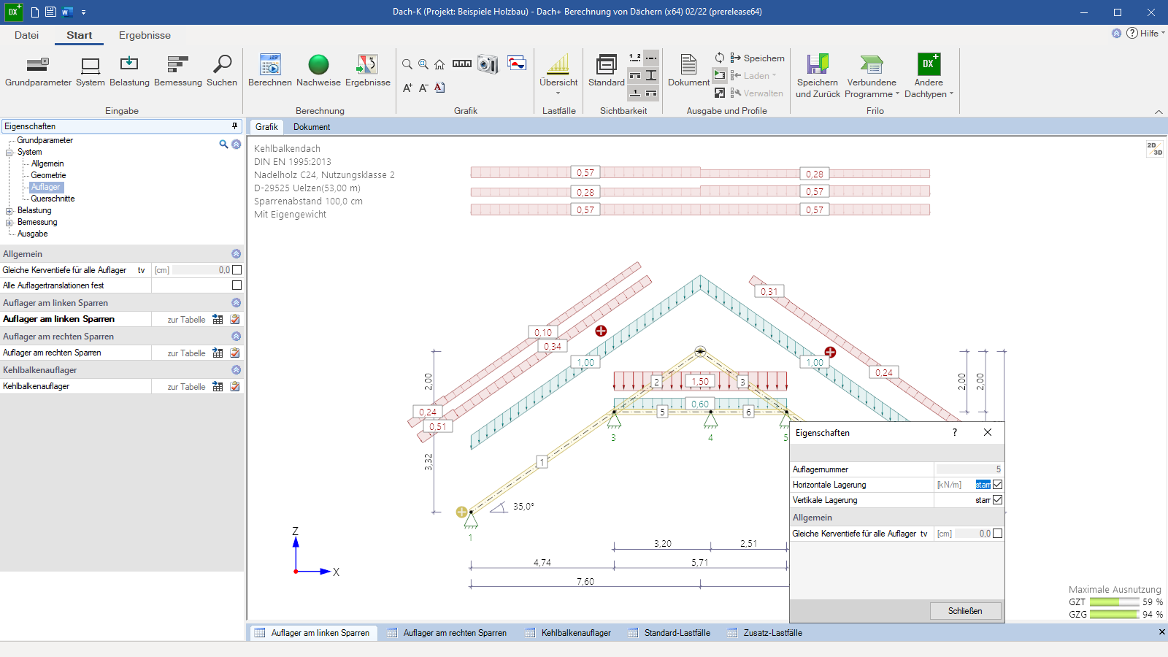
Task: Collapse the System tree node
Action: 9,152
